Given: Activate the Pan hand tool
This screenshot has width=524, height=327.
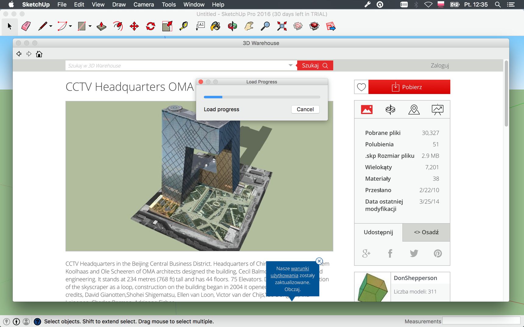Looking at the screenshot, I should pos(249,26).
